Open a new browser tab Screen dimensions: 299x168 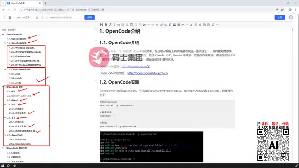tap(45, 3)
